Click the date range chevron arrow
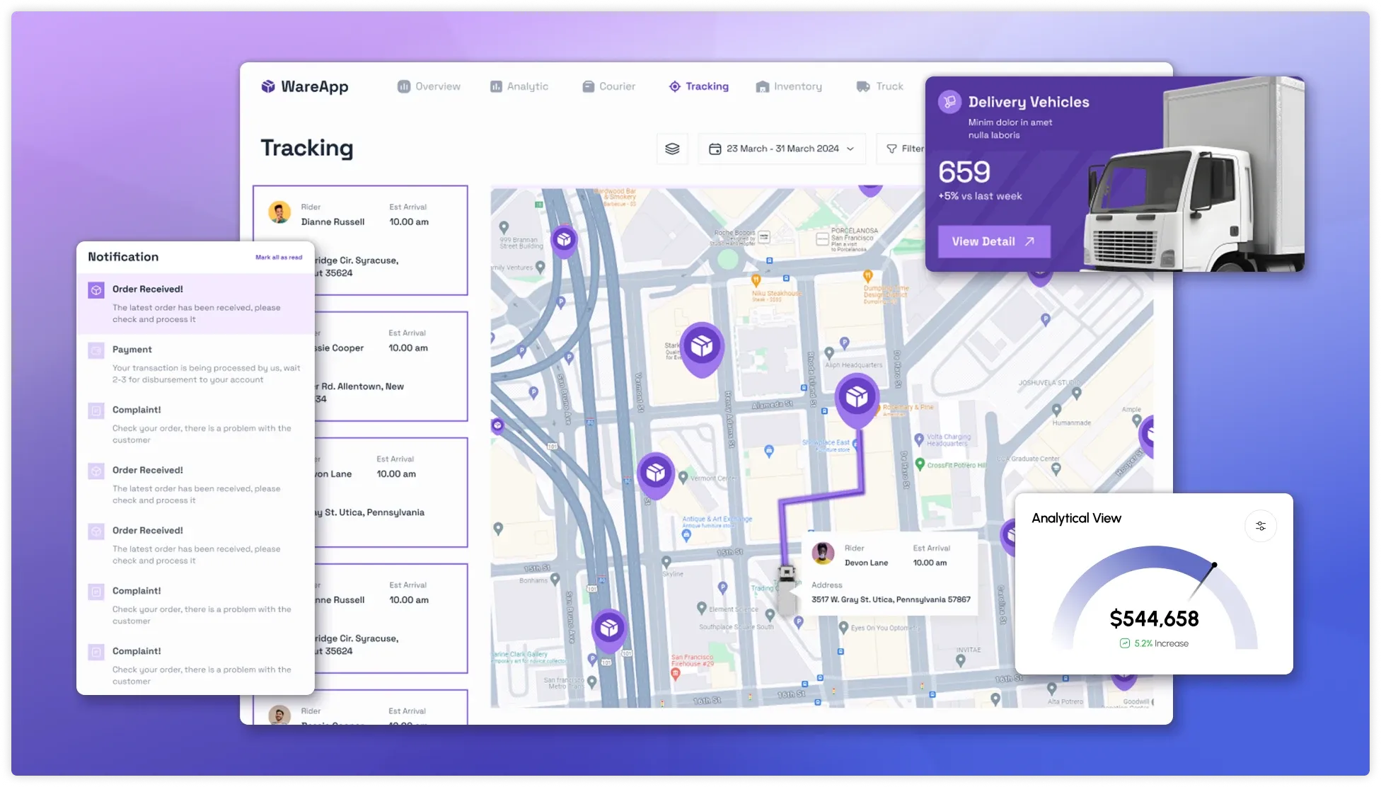1381x787 pixels. tap(850, 149)
